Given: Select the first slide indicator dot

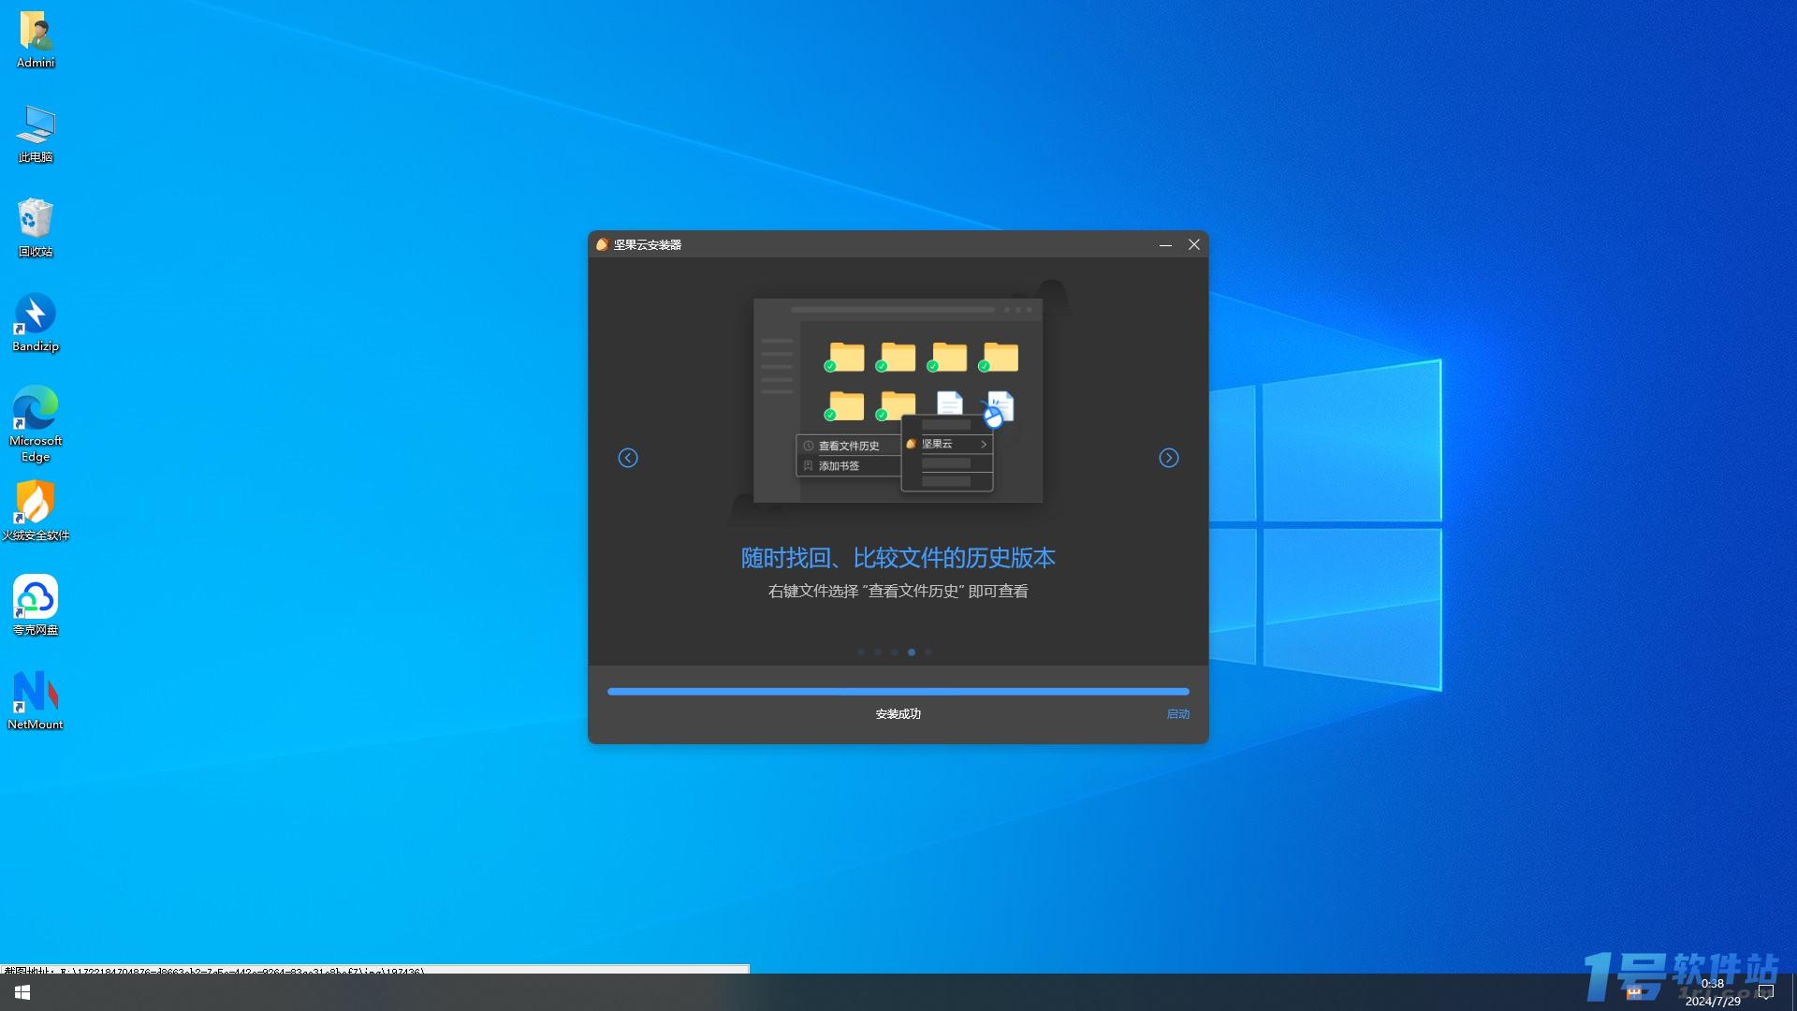Looking at the screenshot, I should [x=861, y=652].
